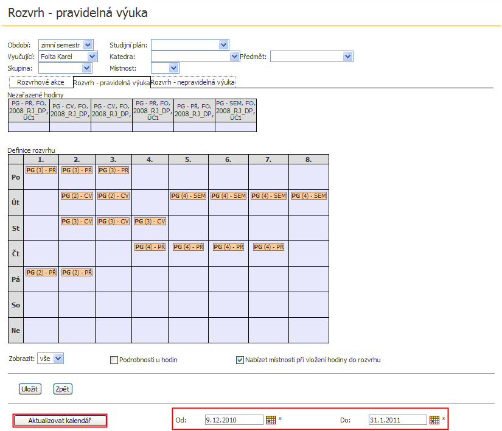Uncheck Nabízet místnosti při vložení hodiny
The height and width of the screenshot is (431, 502).
click(240, 360)
